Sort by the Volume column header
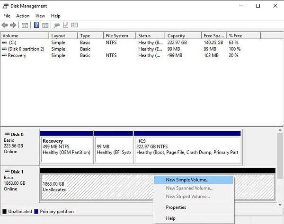Viewport: 284px width, 224px height. pyautogui.click(x=25, y=35)
